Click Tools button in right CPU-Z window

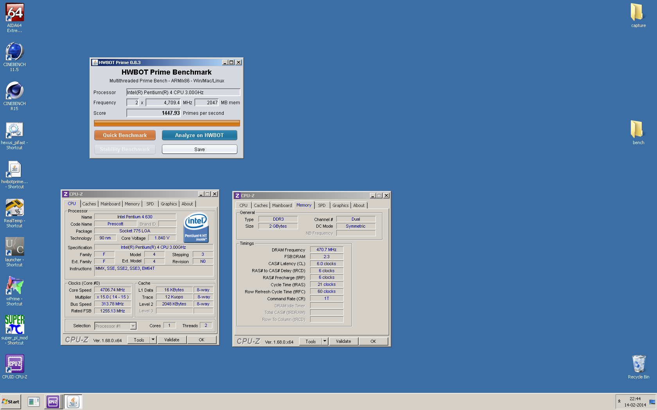[311, 341]
